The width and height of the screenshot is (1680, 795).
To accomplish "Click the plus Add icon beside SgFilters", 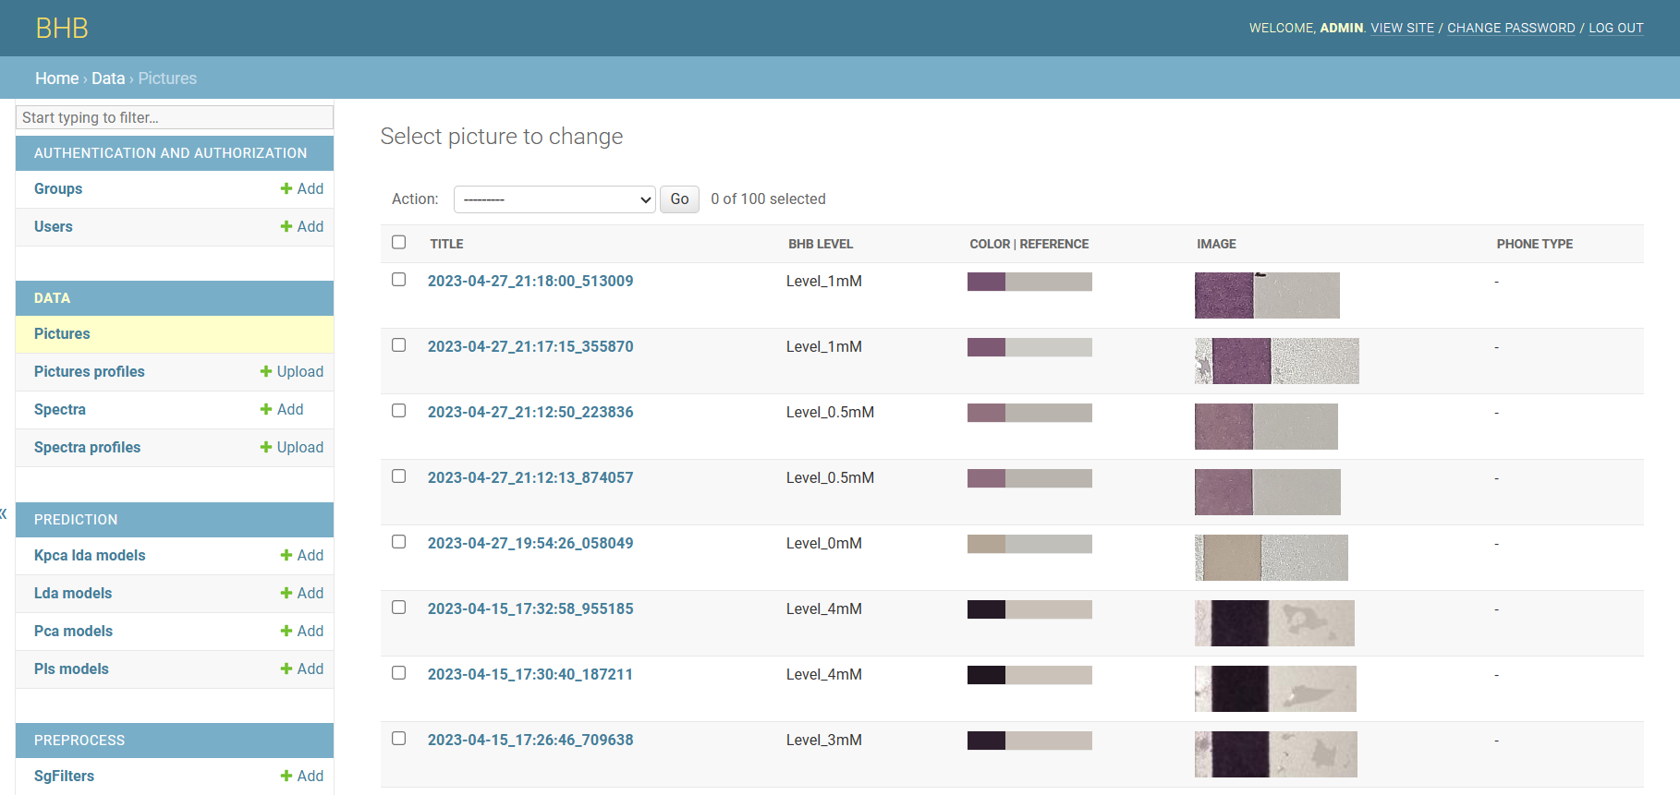I will tap(286, 777).
